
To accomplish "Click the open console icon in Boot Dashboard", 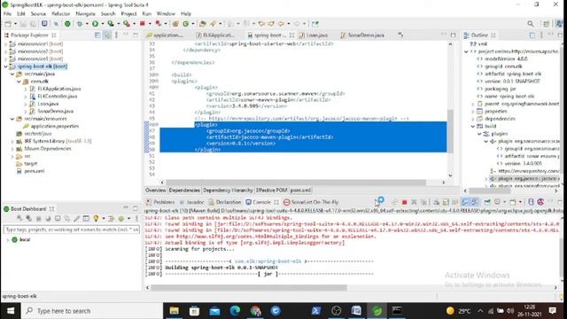I will click(x=58, y=219).
